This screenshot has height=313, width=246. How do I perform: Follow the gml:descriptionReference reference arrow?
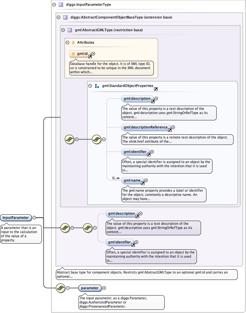coord(170,130)
